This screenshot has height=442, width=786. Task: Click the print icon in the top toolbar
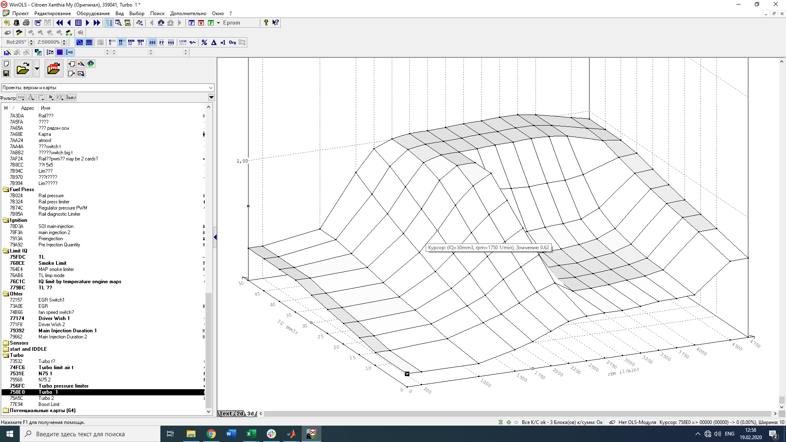(x=26, y=23)
